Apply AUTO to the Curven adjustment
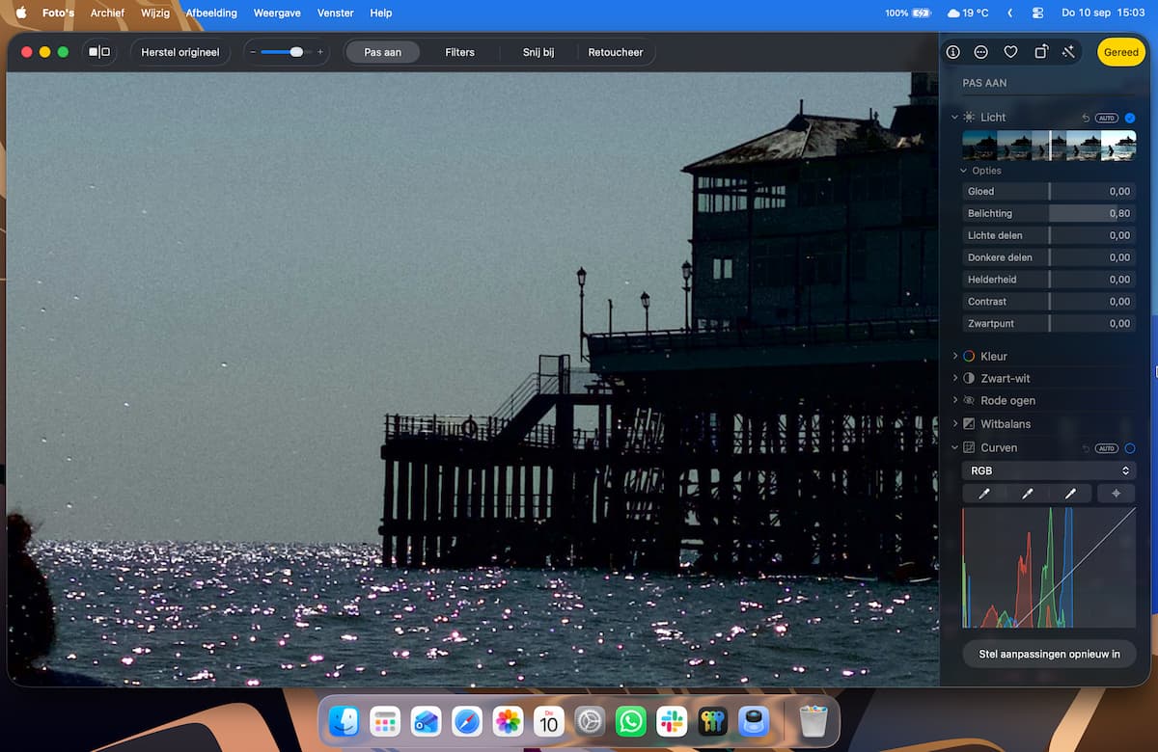Screen dimensions: 1158x752 point(1107,448)
